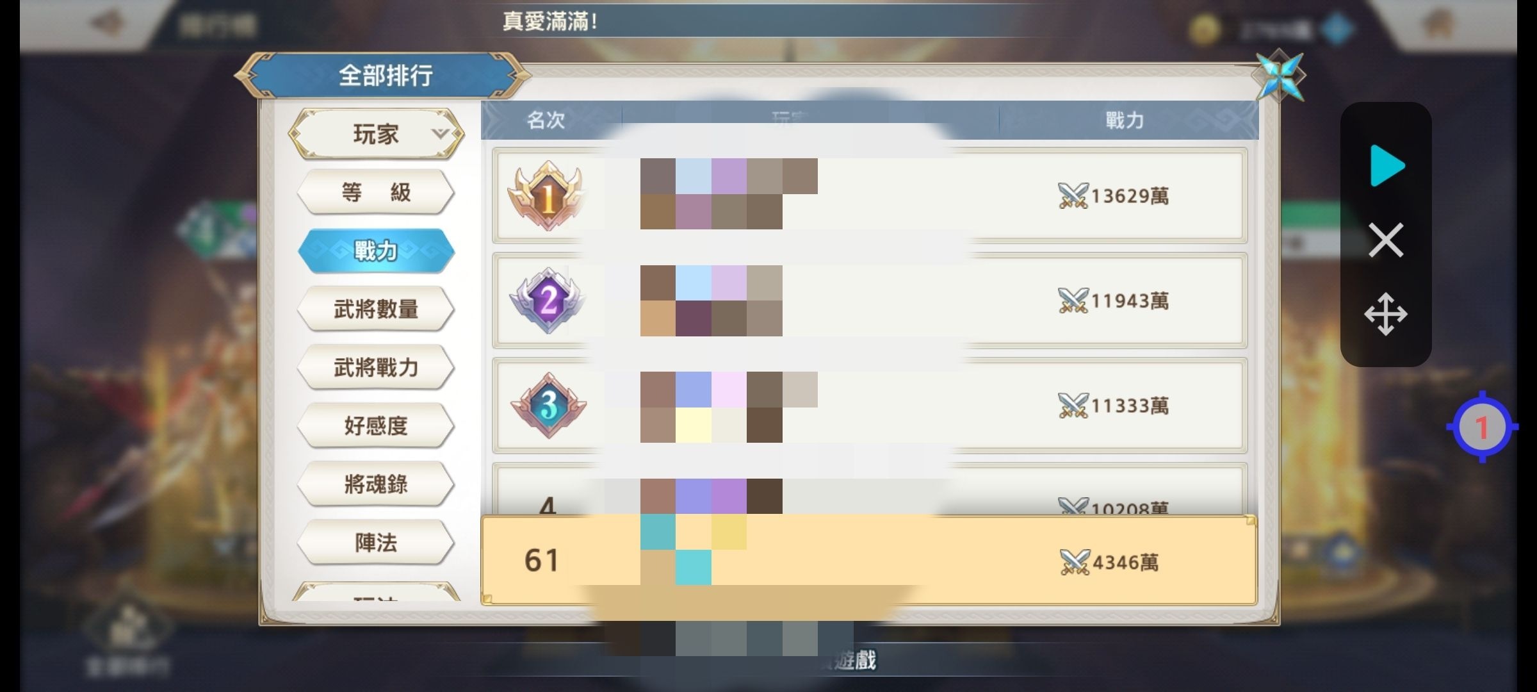Image resolution: width=1537 pixels, height=692 pixels.
Task: Click my rank 61 row
Action: [x=869, y=561]
